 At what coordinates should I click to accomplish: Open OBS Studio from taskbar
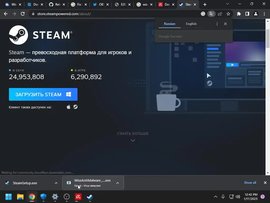click(x=67, y=197)
